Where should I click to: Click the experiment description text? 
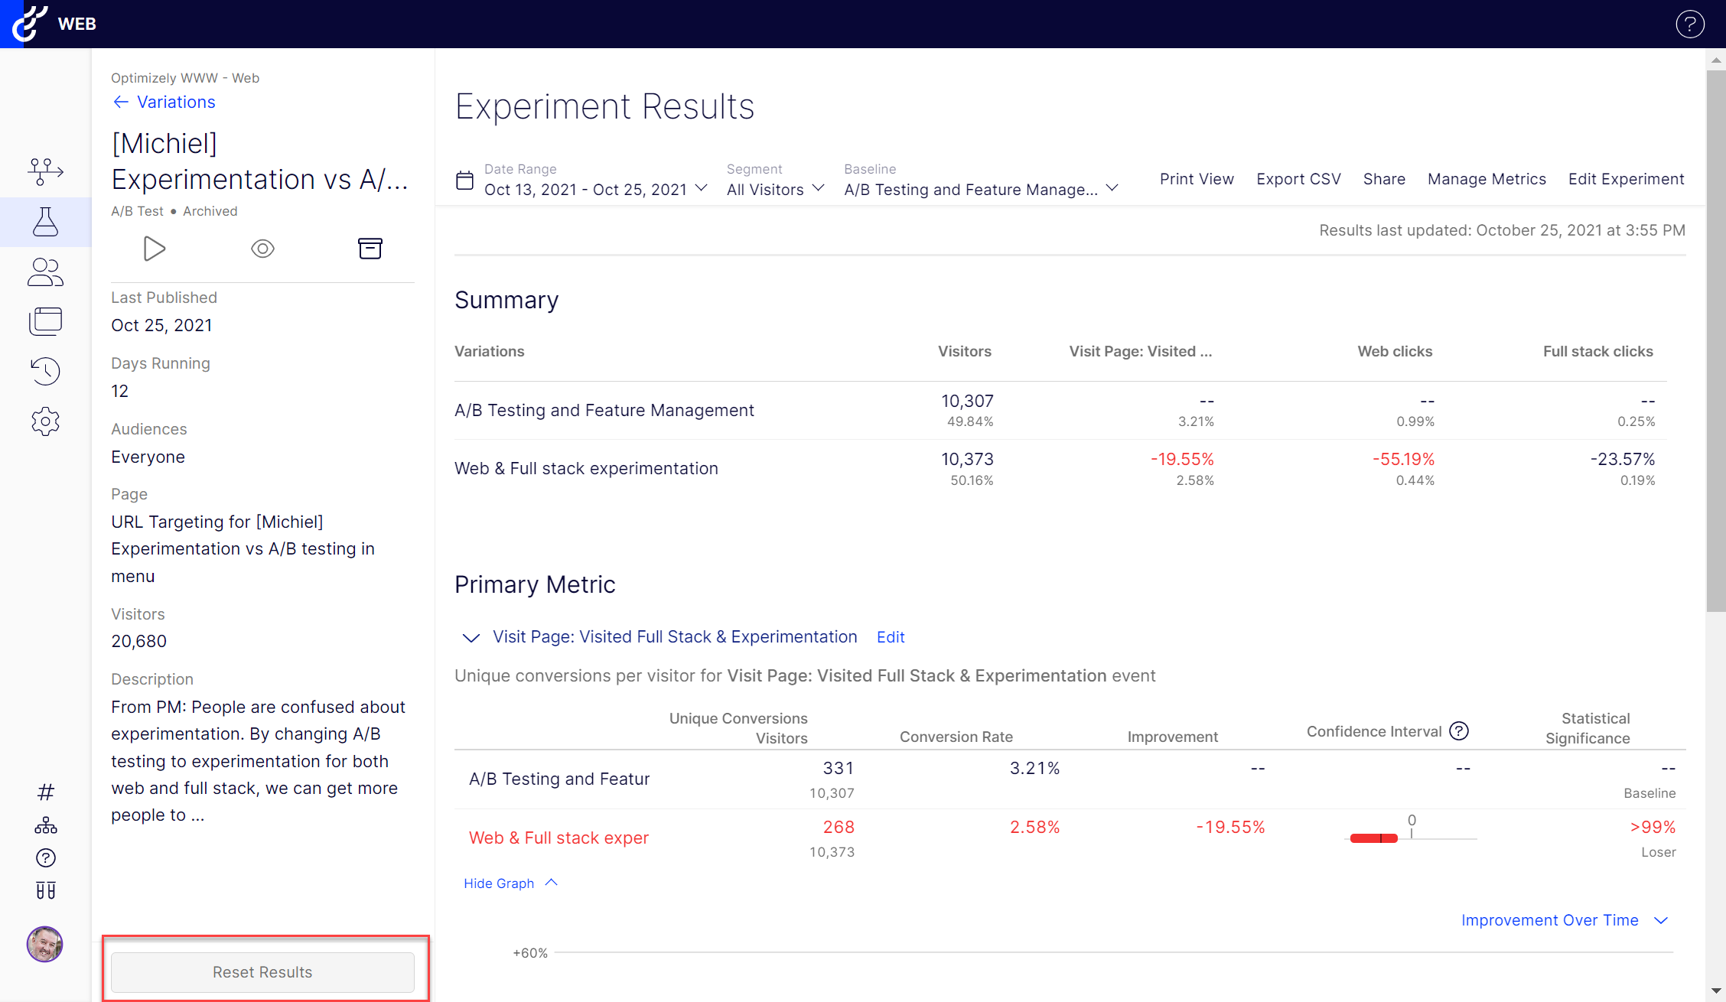(259, 761)
